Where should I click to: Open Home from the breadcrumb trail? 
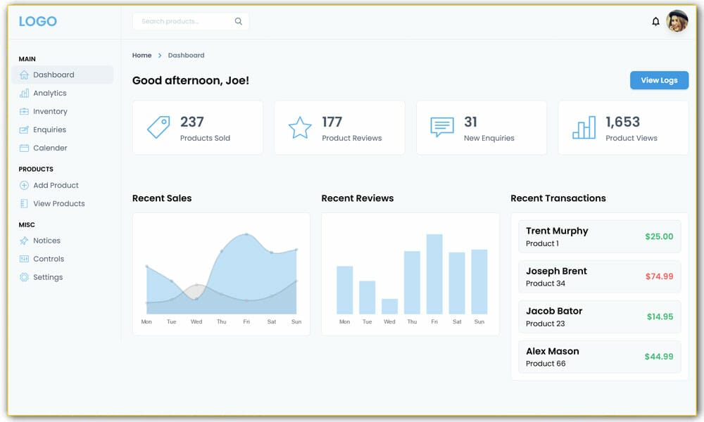(x=142, y=55)
